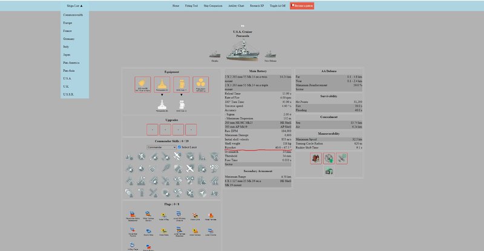Viewport: 484px width, 251px height.
Task: Click the arrow below Pensacola (A) hull
Action: pos(162,95)
